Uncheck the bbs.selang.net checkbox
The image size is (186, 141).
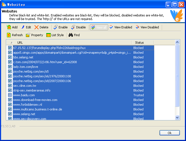(x=10, y=57)
